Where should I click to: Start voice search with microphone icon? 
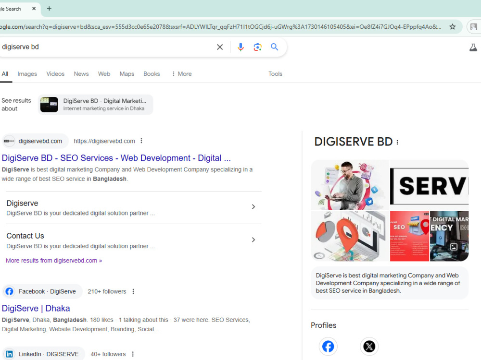[x=241, y=47]
